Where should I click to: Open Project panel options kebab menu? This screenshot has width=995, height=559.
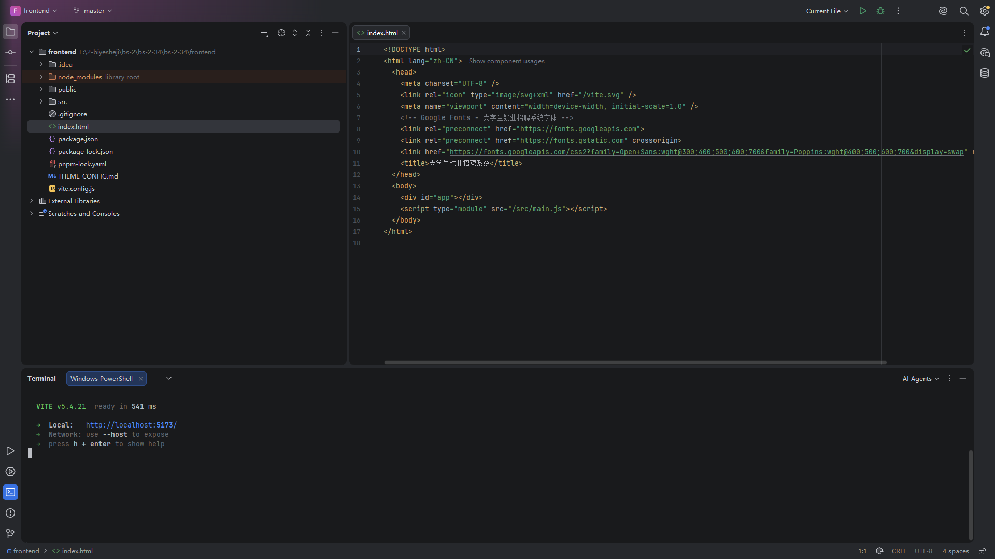tap(322, 33)
